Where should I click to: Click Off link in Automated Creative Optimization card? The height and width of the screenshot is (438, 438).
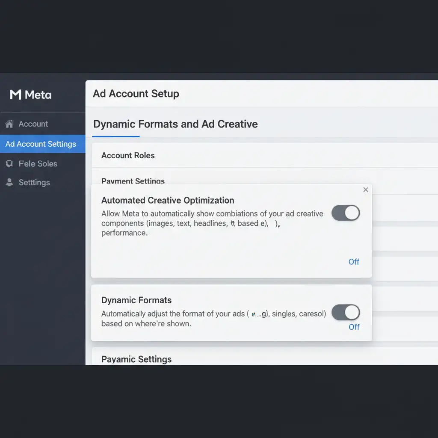354,262
